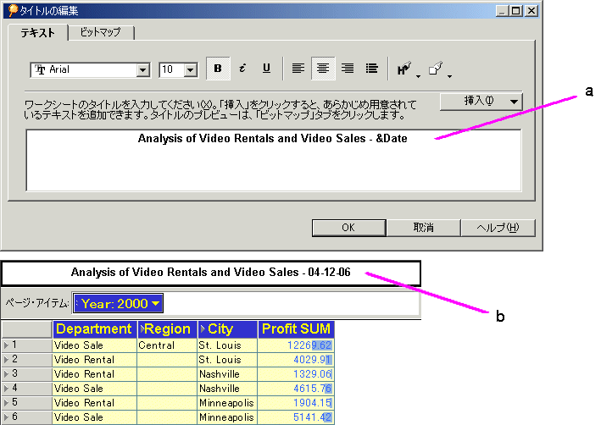The height and width of the screenshot is (425, 601).
Task: Expand the City column drill arrow
Action: [x=203, y=328]
